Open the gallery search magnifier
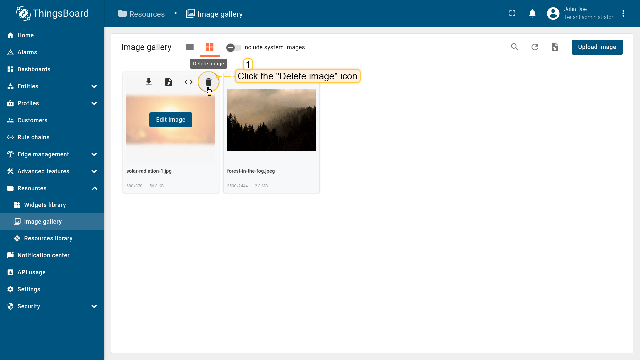This screenshot has width=640, height=360. click(x=515, y=47)
